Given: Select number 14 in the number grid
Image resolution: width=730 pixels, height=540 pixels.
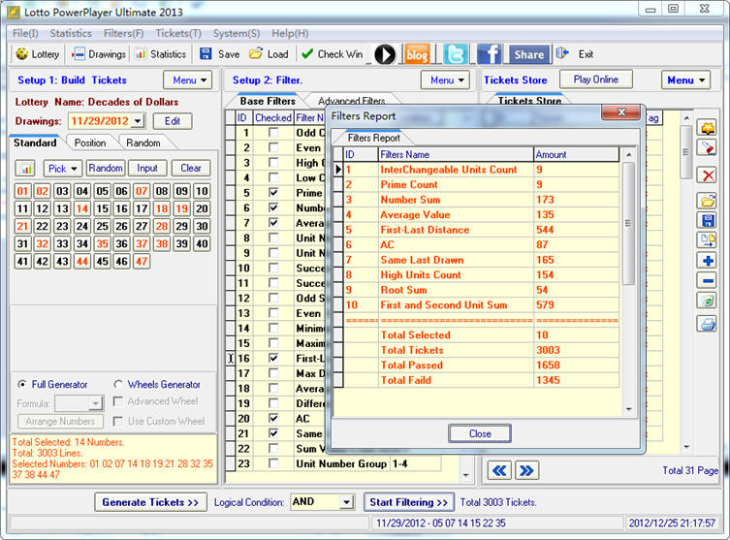Looking at the screenshot, I should point(82,208).
